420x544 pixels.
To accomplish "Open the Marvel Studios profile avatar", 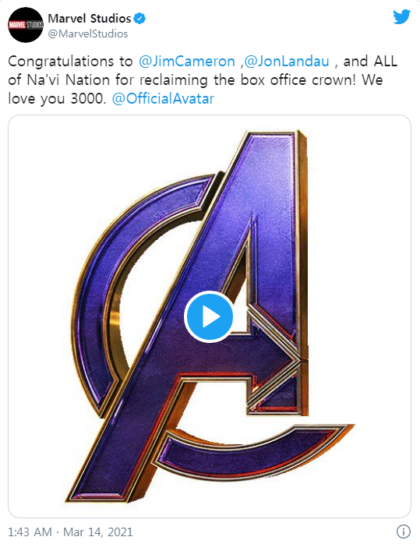I will pyautogui.click(x=26, y=25).
